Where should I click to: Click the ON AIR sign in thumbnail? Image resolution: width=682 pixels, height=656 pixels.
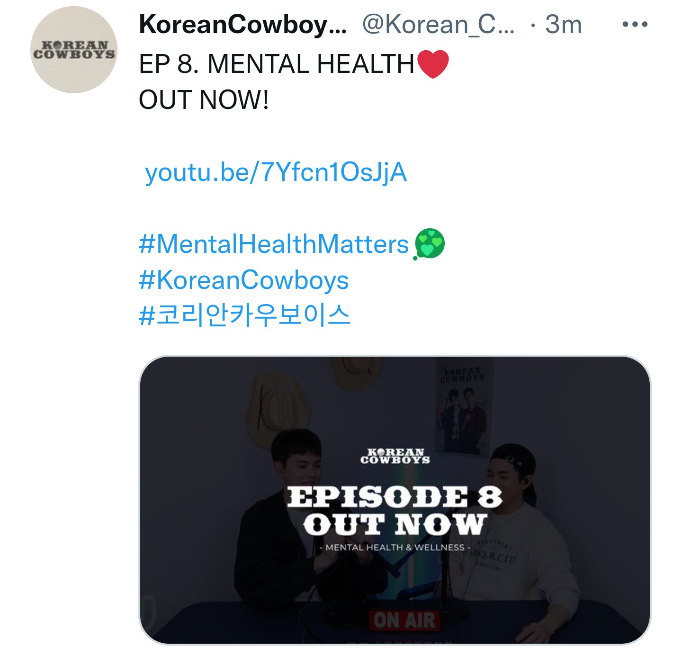click(404, 620)
